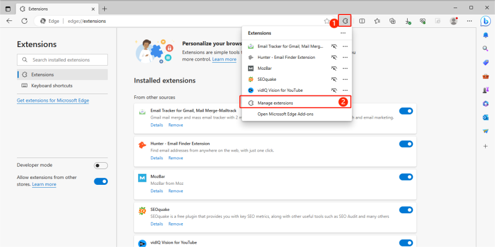The width and height of the screenshot is (495, 247).
Task: Open Details for MozBar extension
Action: click(x=157, y=191)
